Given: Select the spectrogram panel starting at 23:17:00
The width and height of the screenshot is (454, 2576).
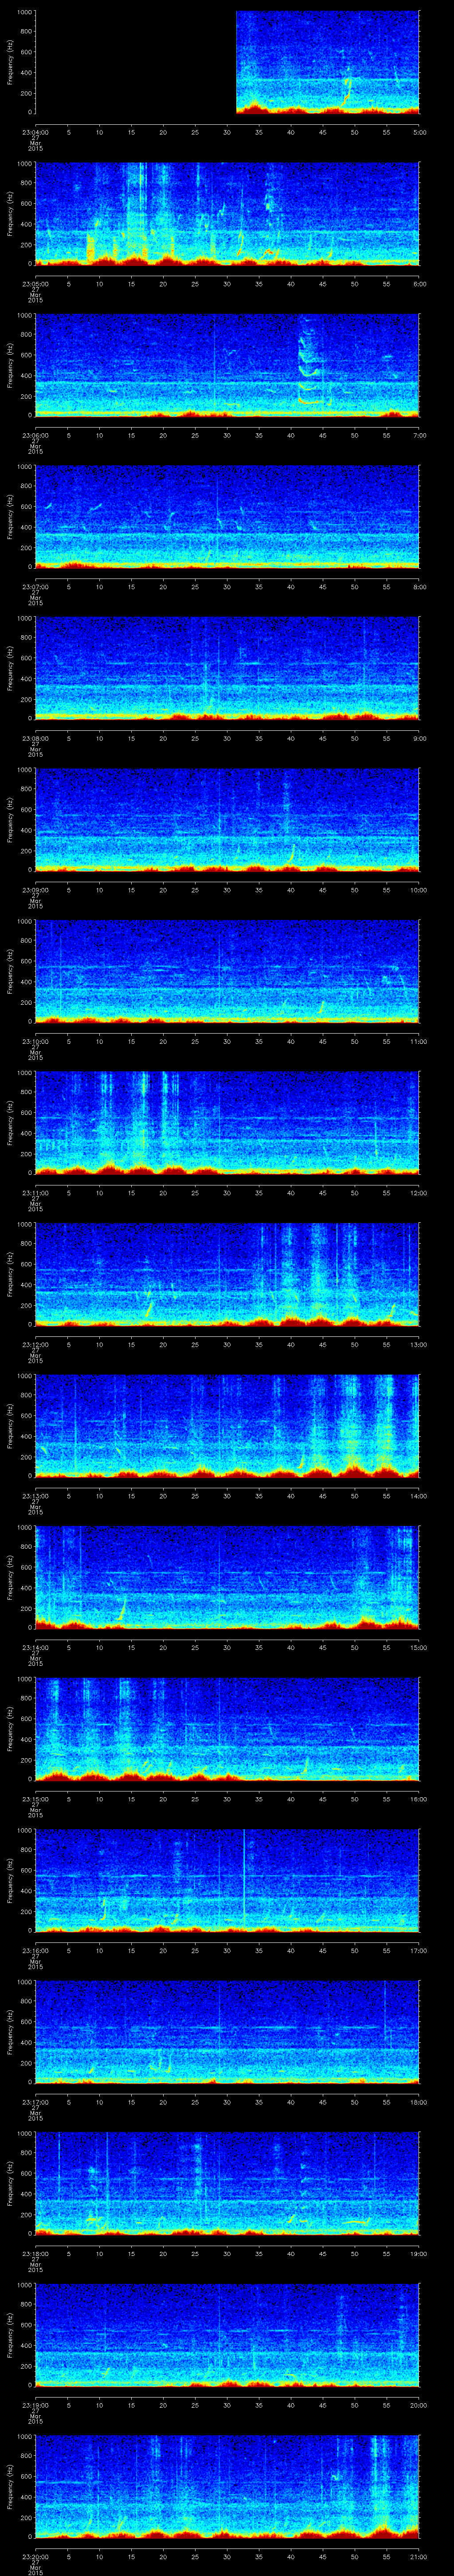Looking at the screenshot, I should click(x=227, y=2032).
